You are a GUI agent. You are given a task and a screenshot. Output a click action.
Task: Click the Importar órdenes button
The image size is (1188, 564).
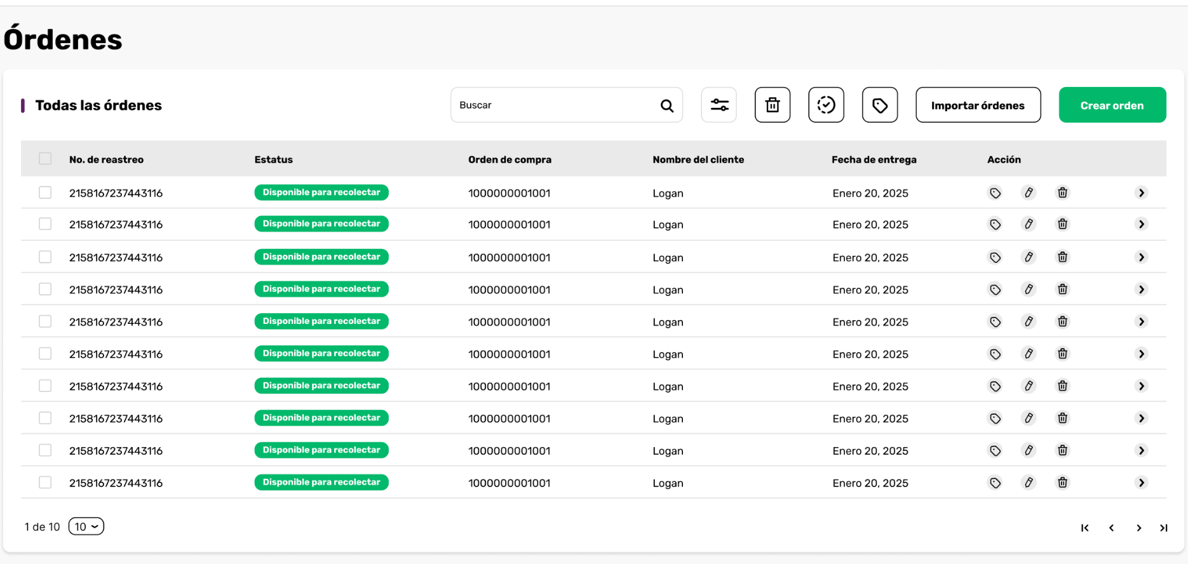click(978, 105)
